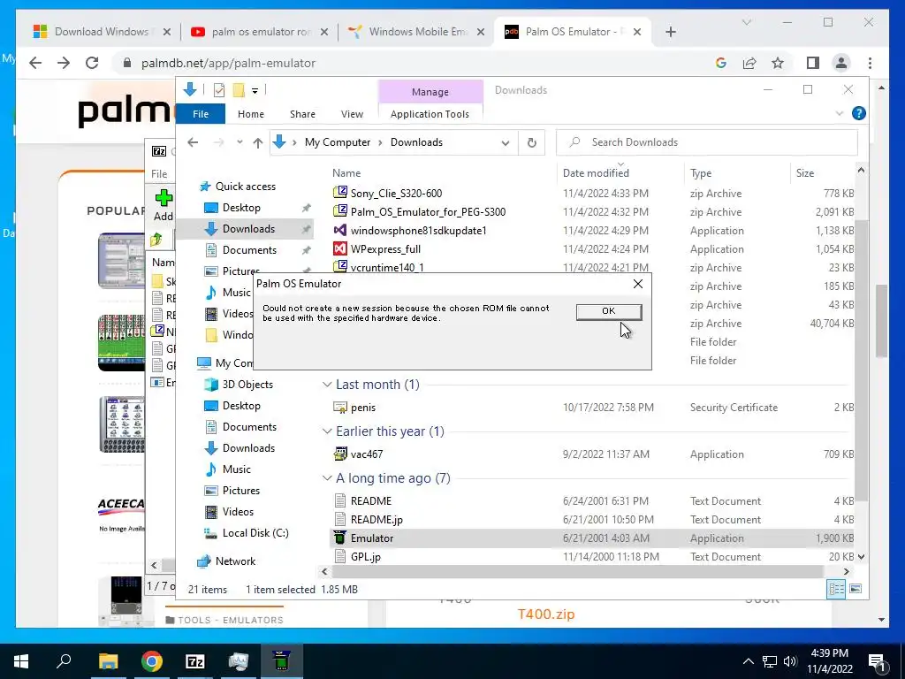Switch to palm os emulator YouTube tab
The height and width of the screenshot is (679, 905).
click(x=262, y=32)
